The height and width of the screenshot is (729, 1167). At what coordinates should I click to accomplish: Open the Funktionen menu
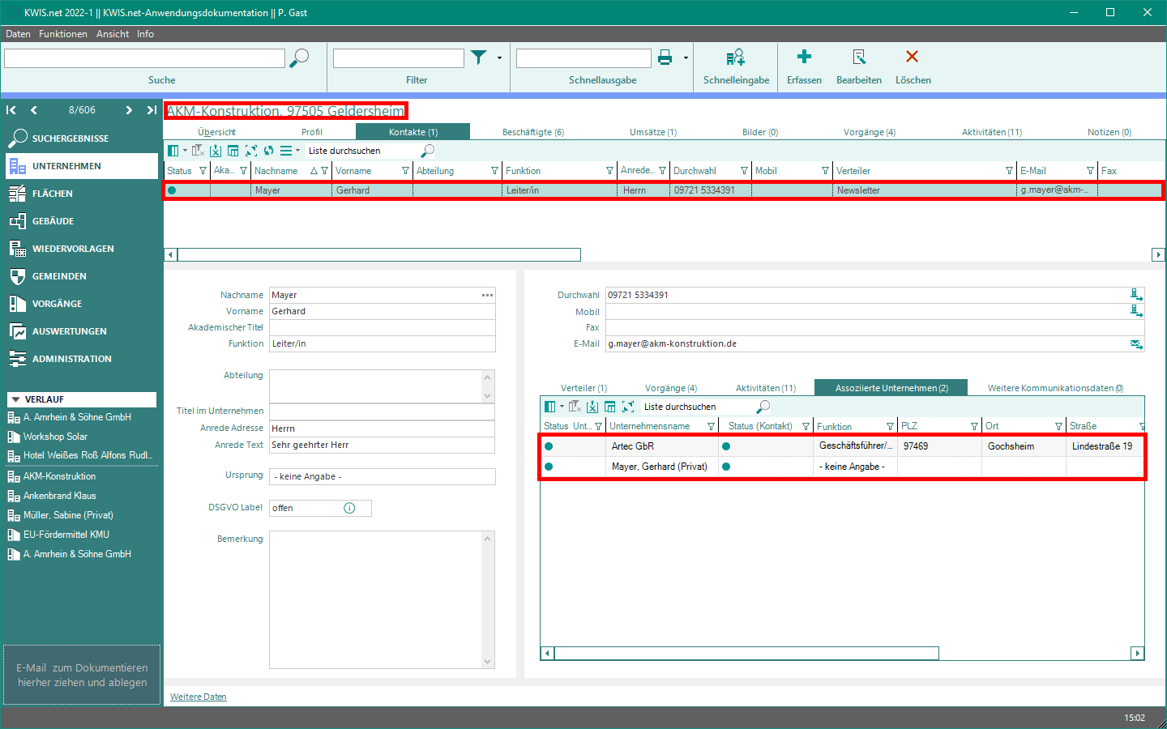point(63,34)
